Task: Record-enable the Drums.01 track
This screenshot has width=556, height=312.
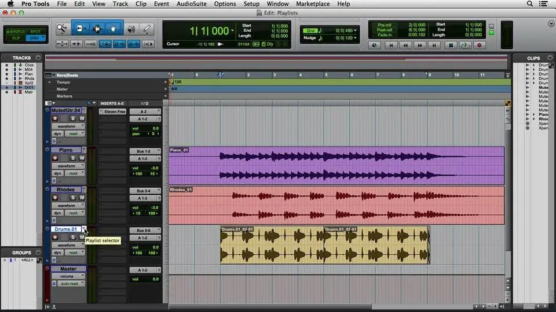Action: 55,237
